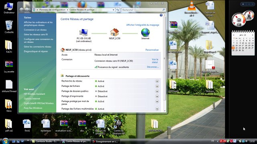Open Gérer les réseaux sans fil
The height and width of the screenshot is (144, 257).
pyautogui.click(x=36, y=34)
